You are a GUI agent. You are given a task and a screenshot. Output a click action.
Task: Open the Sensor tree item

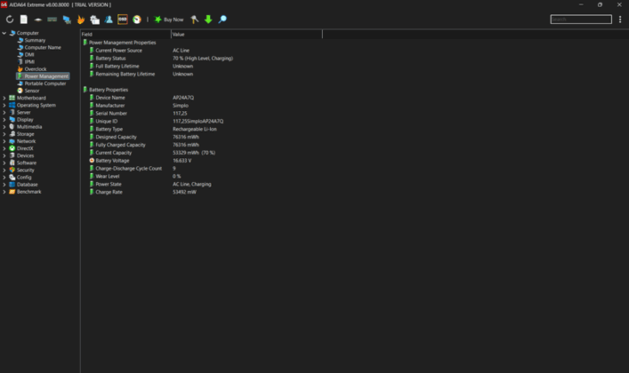pos(32,91)
